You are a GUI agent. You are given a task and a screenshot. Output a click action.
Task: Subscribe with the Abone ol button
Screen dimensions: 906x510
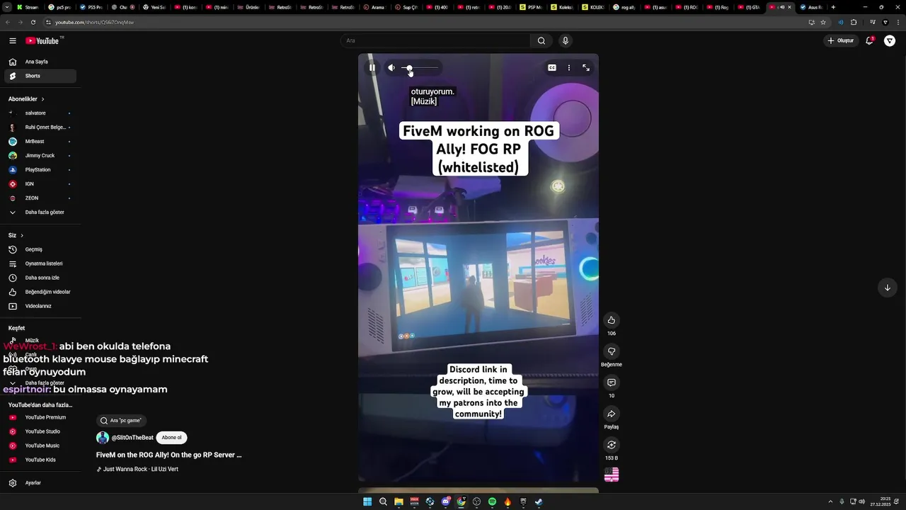click(x=171, y=438)
